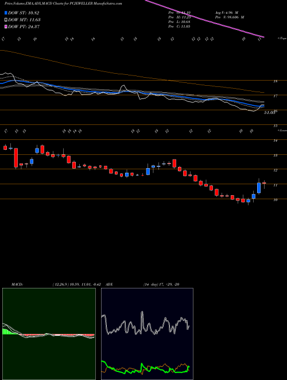287x380 pixels.
Task: Click the chart title mentioning PCJEWELLER
Action: pos(63,3)
